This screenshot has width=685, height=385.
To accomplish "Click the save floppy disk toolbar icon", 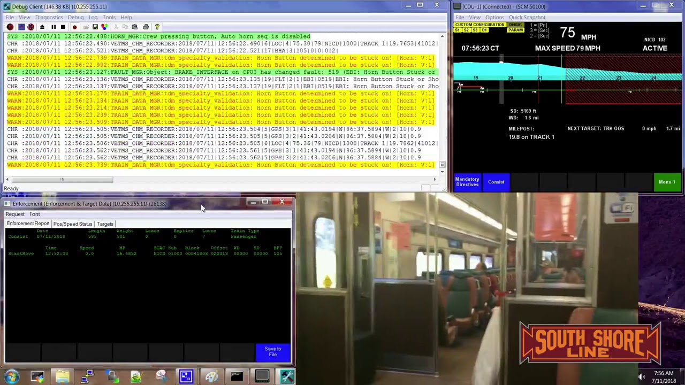I will tap(95, 27).
